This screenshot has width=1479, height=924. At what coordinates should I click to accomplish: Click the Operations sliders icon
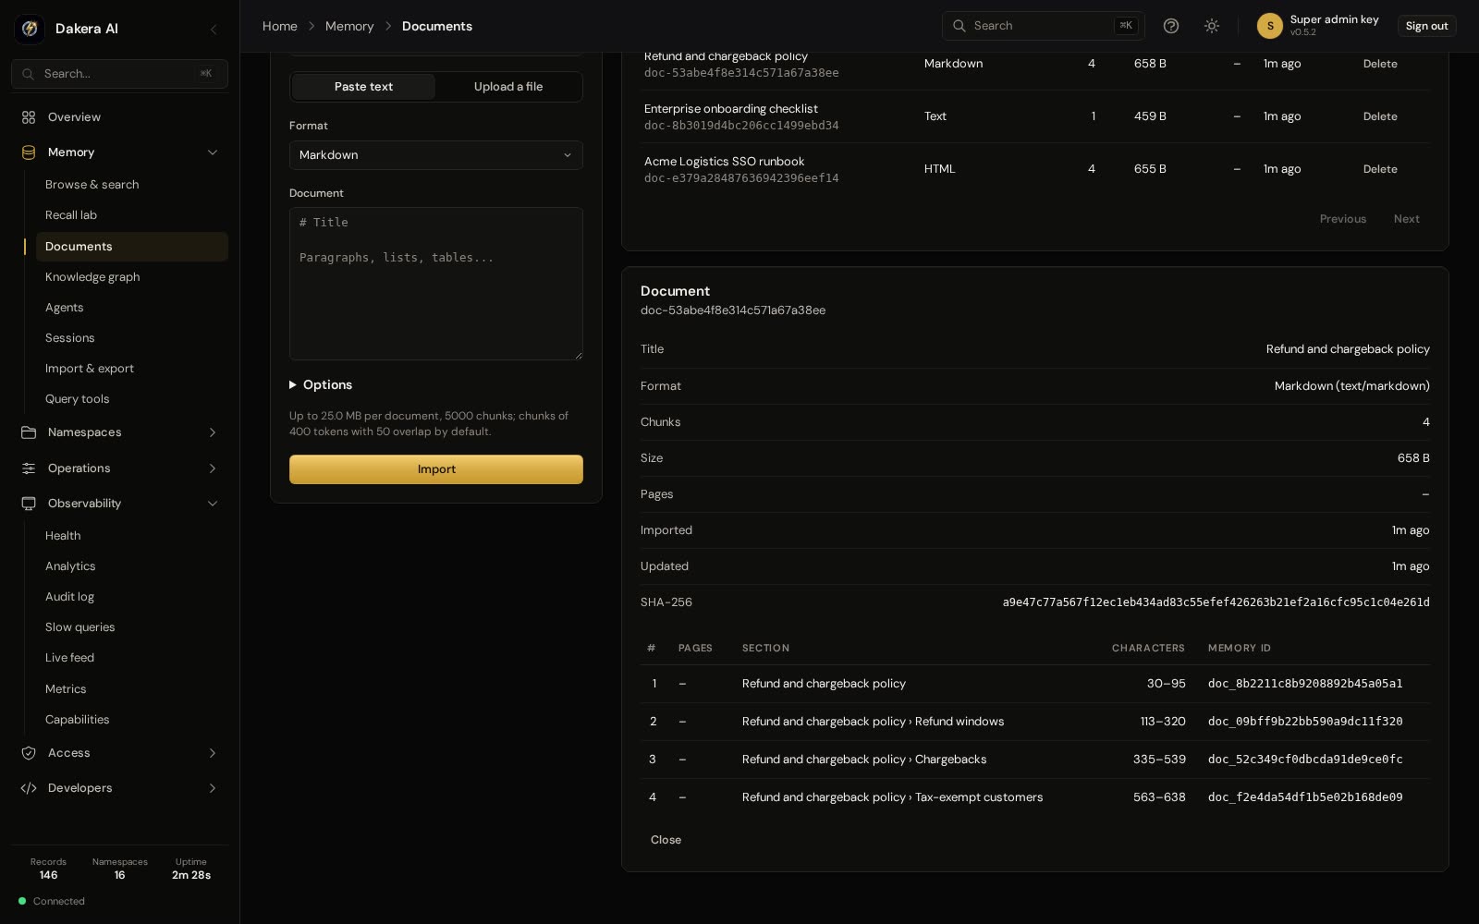point(29,468)
